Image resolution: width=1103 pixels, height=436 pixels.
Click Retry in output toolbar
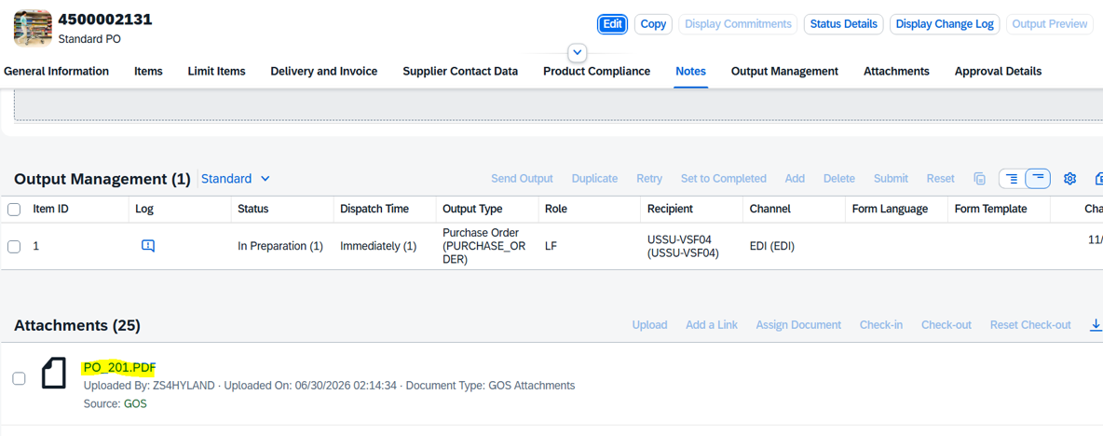point(649,179)
